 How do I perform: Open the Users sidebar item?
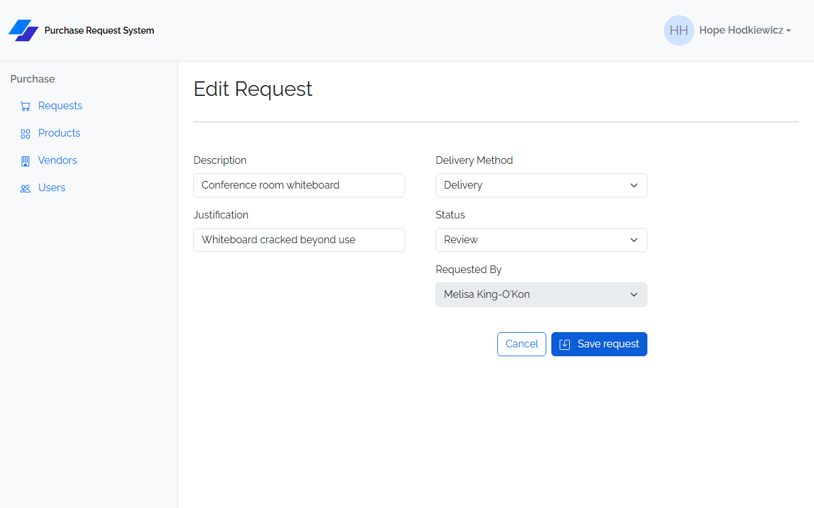click(x=52, y=188)
